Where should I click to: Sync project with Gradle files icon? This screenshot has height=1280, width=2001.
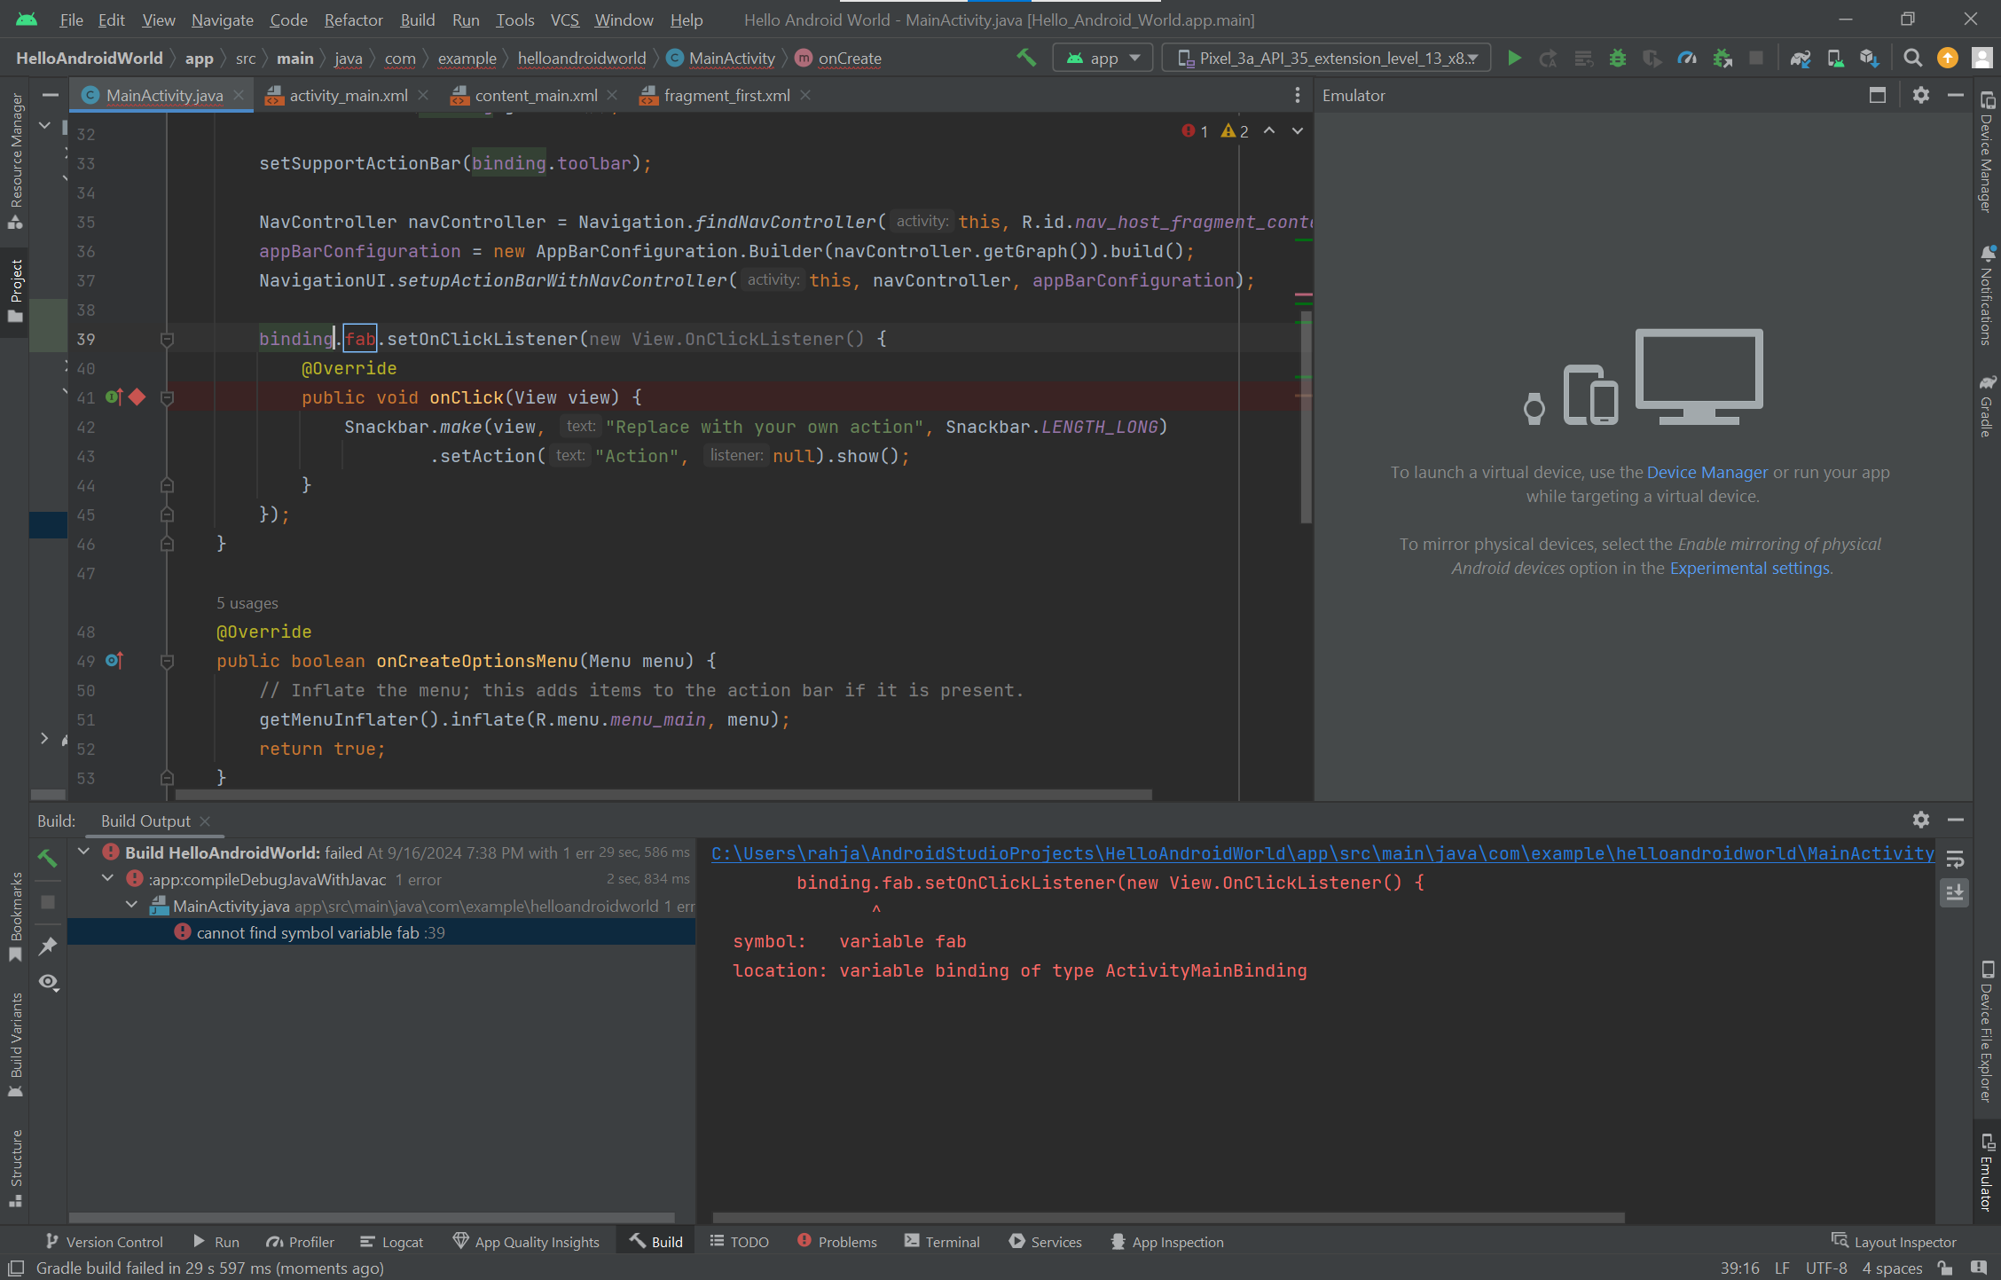coord(1800,59)
